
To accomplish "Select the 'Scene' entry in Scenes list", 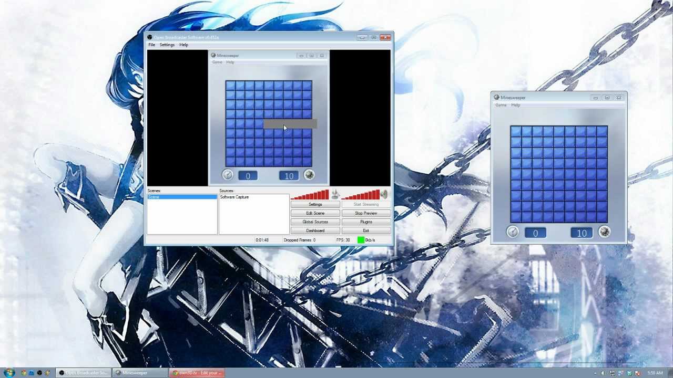I will (x=182, y=197).
